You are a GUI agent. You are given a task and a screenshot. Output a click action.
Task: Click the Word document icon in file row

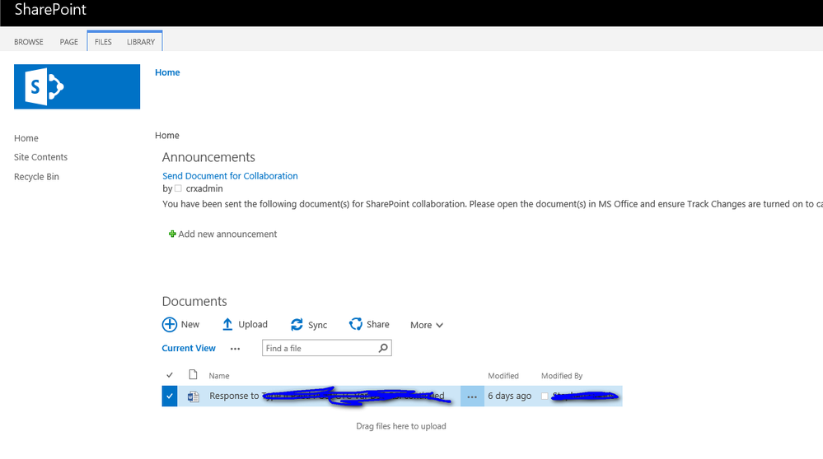tap(193, 396)
